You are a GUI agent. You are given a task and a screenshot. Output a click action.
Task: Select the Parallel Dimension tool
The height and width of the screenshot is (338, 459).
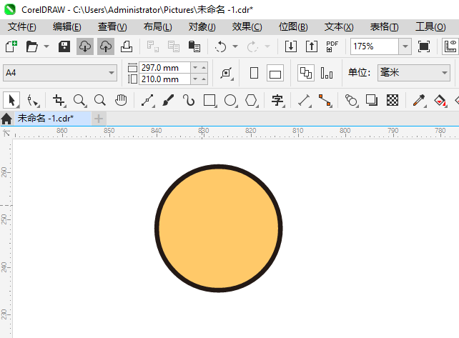click(x=304, y=100)
